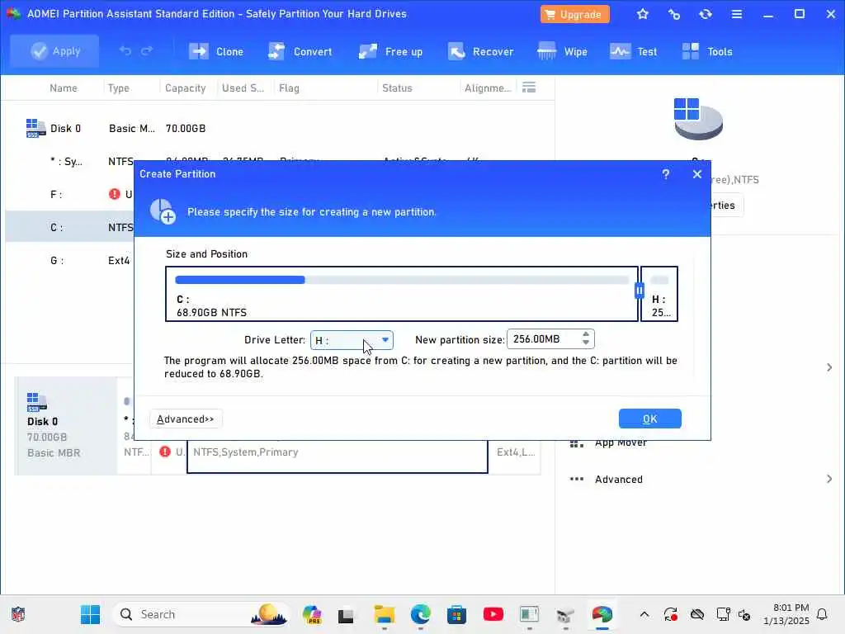Click the NFL widget icon in taskbar
Image resolution: width=845 pixels, height=634 pixels.
coord(18,614)
